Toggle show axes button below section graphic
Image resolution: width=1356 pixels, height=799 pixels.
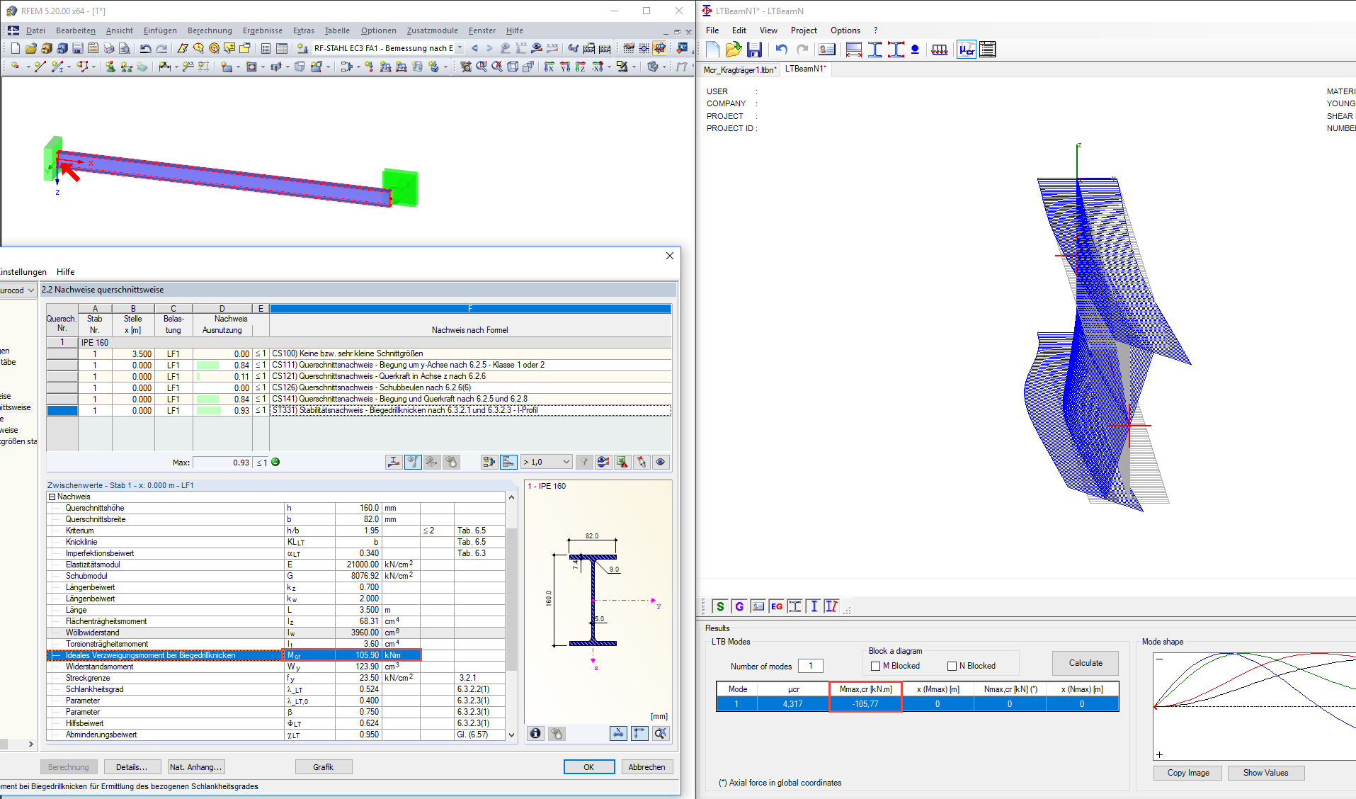[639, 733]
